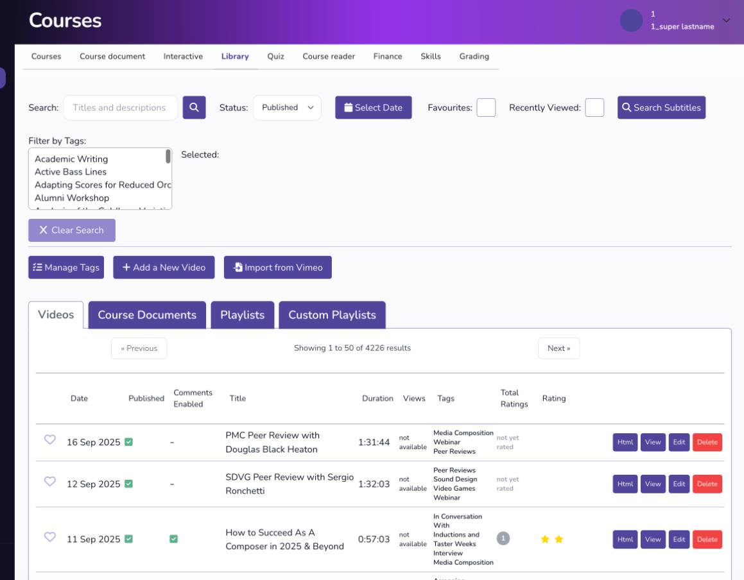Open the Playlists tab
The image size is (744, 580).
pos(243,315)
